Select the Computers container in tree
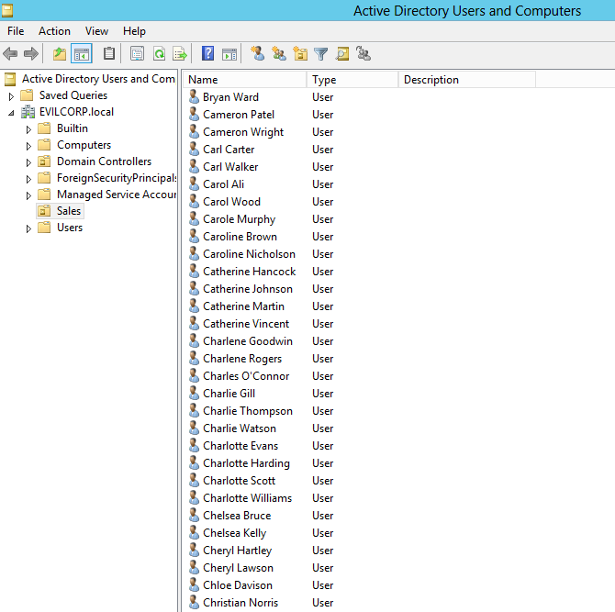This screenshot has height=612, width=615. [84, 145]
